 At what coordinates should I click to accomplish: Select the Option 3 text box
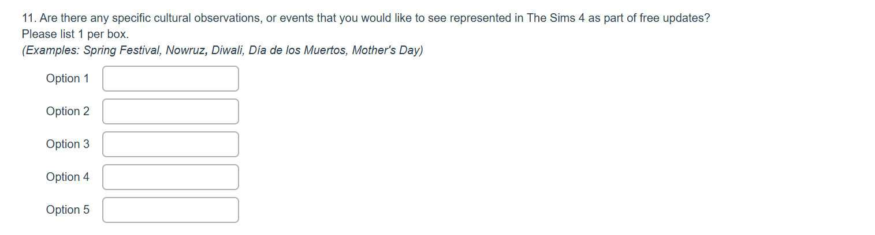click(170, 145)
